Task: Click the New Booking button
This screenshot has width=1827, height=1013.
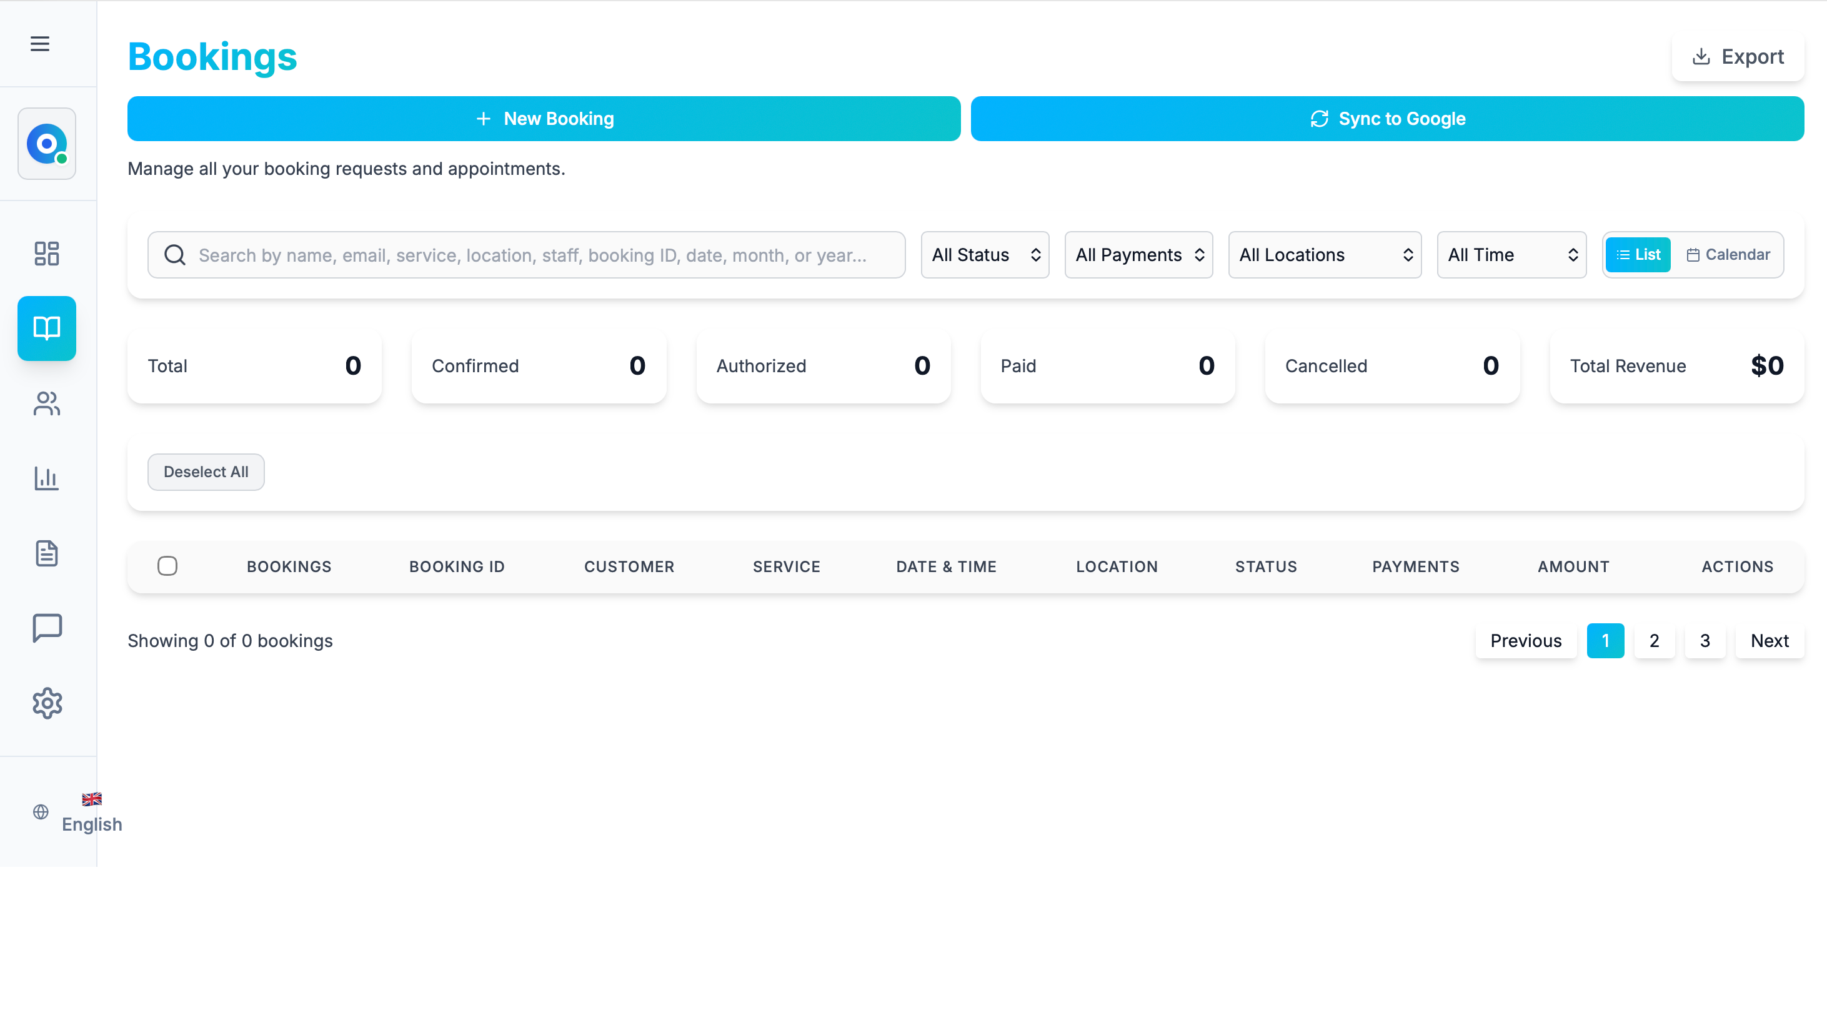Action: (543, 119)
